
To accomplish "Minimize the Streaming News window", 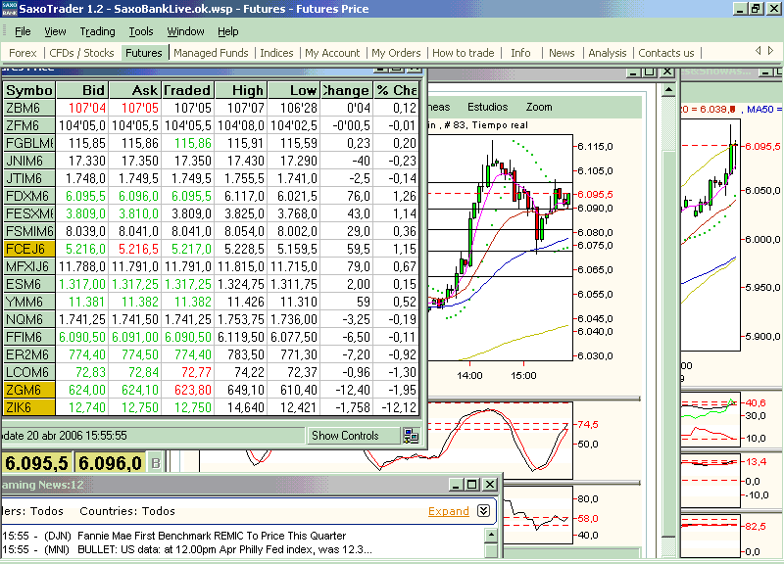I will 455,484.
